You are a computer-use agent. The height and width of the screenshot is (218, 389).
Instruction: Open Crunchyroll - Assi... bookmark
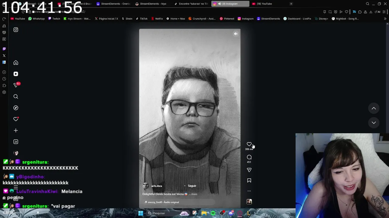(x=202, y=19)
